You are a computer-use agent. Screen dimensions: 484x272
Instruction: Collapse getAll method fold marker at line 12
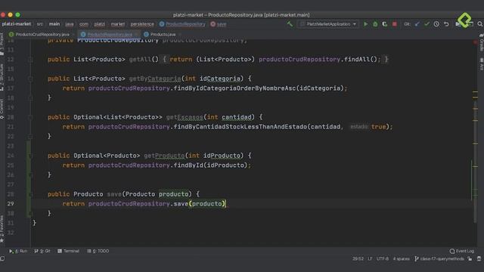point(30,59)
